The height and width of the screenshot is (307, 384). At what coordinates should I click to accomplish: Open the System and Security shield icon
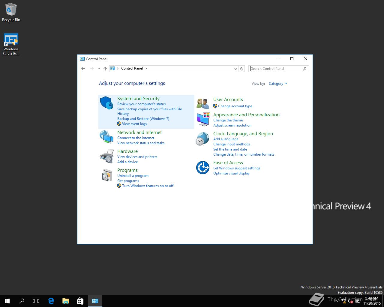[106, 103]
